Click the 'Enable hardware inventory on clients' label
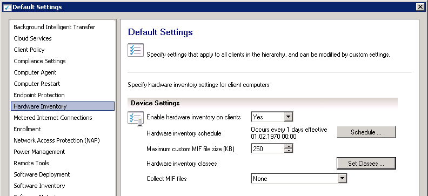Image resolution: width=428 pixels, height=196 pixels. pyautogui.click(x=194, y=117)
